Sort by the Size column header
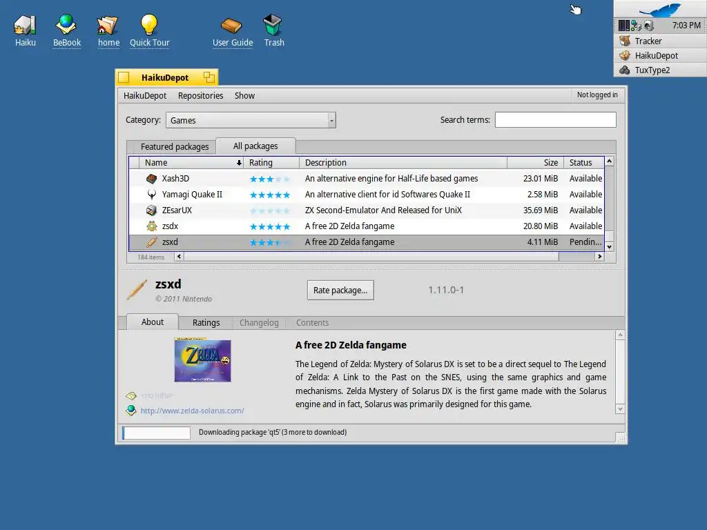707x530 pixels. [x=535, y=163]
